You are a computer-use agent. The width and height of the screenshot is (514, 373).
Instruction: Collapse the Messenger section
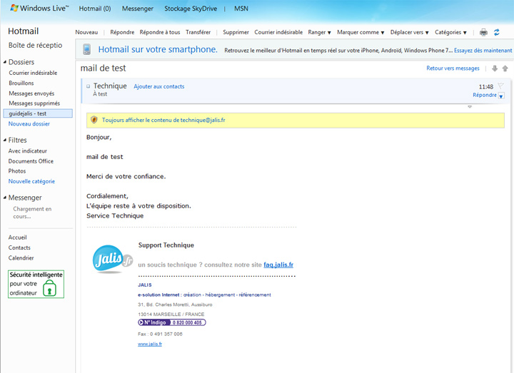(x=4, y=198)
